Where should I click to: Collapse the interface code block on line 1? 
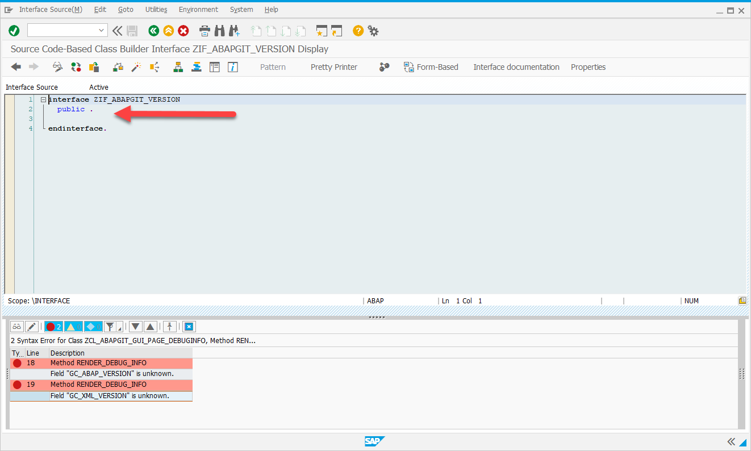tap(44, 99)
